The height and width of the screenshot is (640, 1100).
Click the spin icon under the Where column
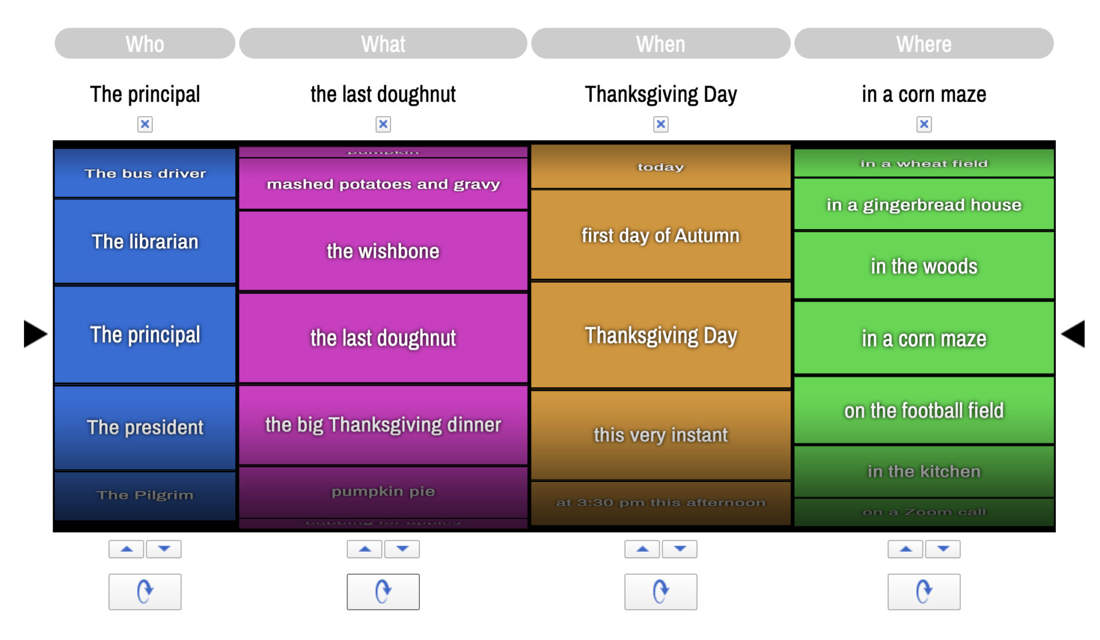pos(924,591)
